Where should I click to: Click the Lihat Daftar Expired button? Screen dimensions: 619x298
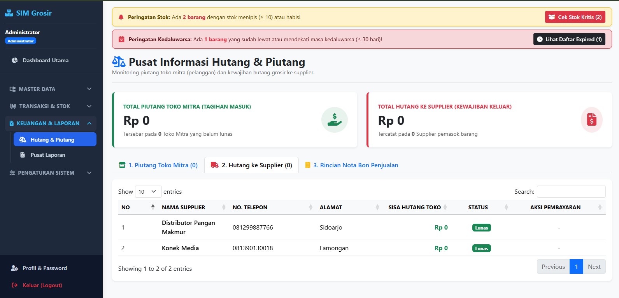(x=569, y=39)
